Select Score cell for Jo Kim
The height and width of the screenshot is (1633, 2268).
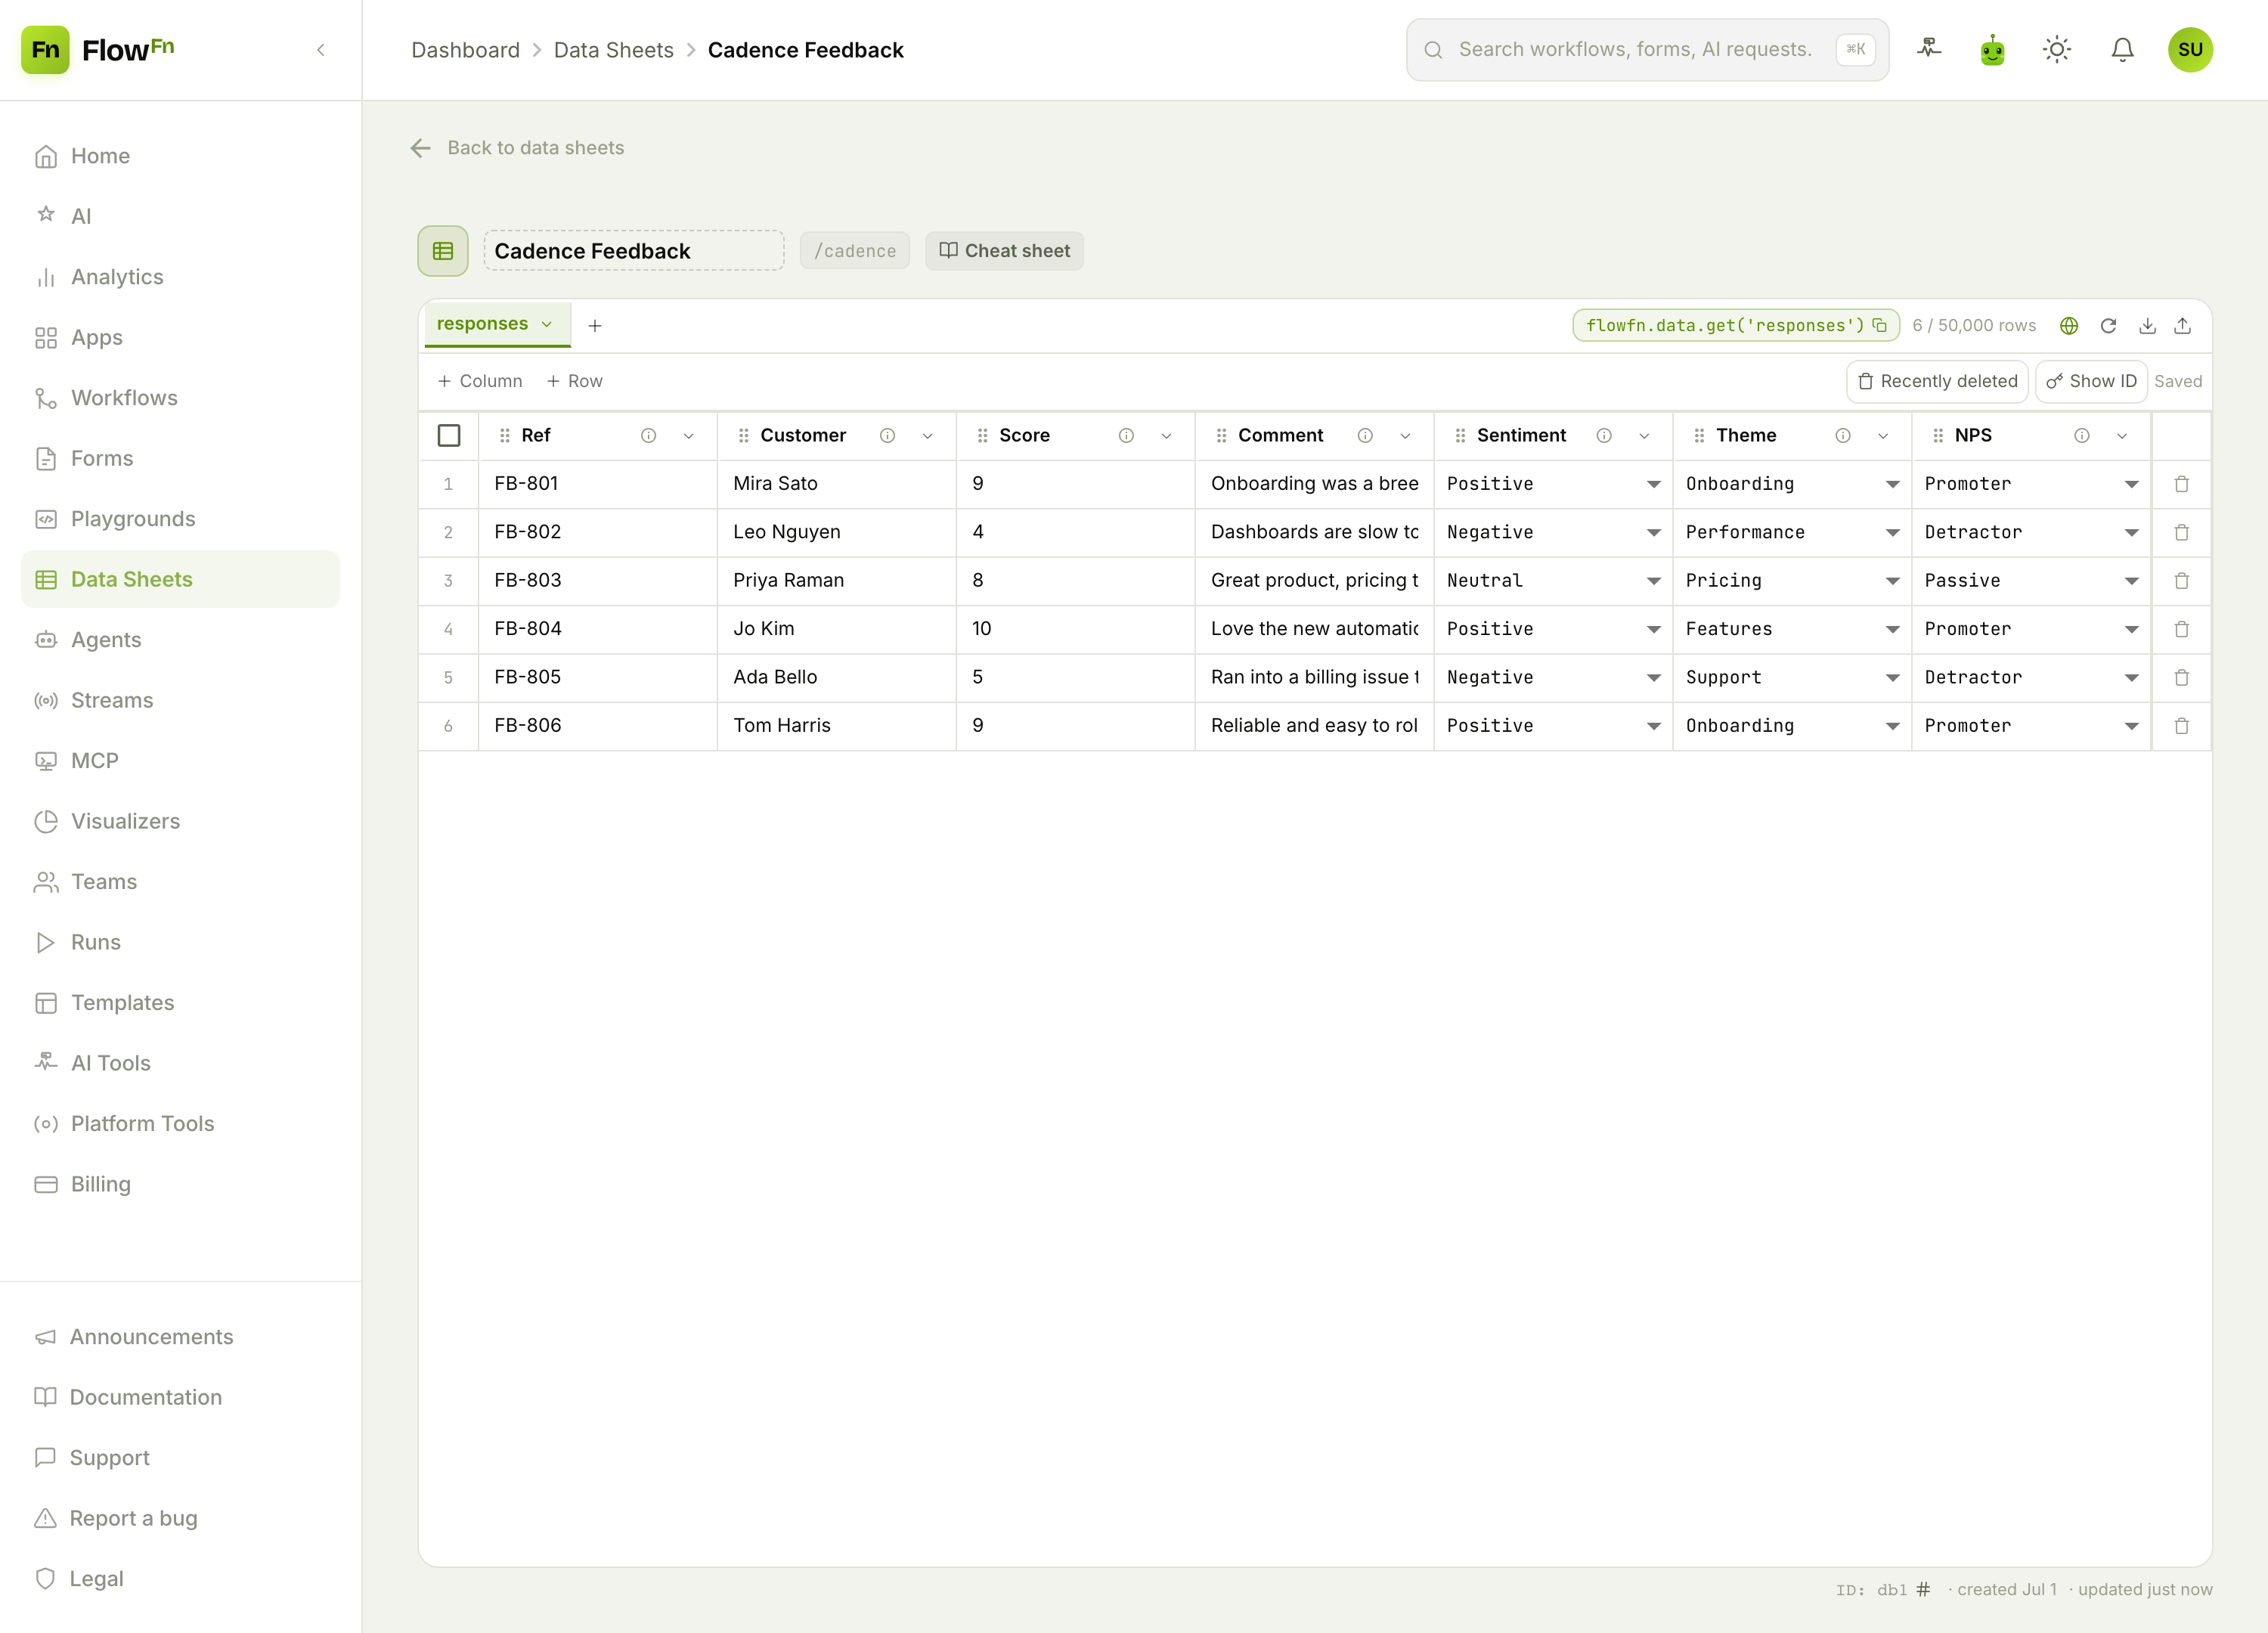[1075, 629]
